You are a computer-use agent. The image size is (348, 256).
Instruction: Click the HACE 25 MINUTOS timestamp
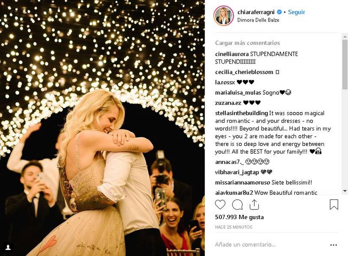click(x=234, y=227)
